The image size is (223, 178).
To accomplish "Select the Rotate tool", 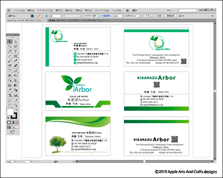I will [x=10, y=71].
